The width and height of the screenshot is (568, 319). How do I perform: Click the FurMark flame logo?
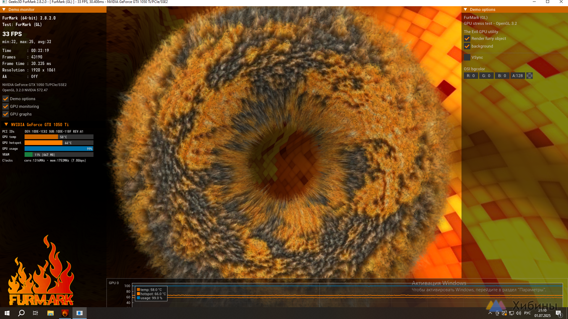41,271
